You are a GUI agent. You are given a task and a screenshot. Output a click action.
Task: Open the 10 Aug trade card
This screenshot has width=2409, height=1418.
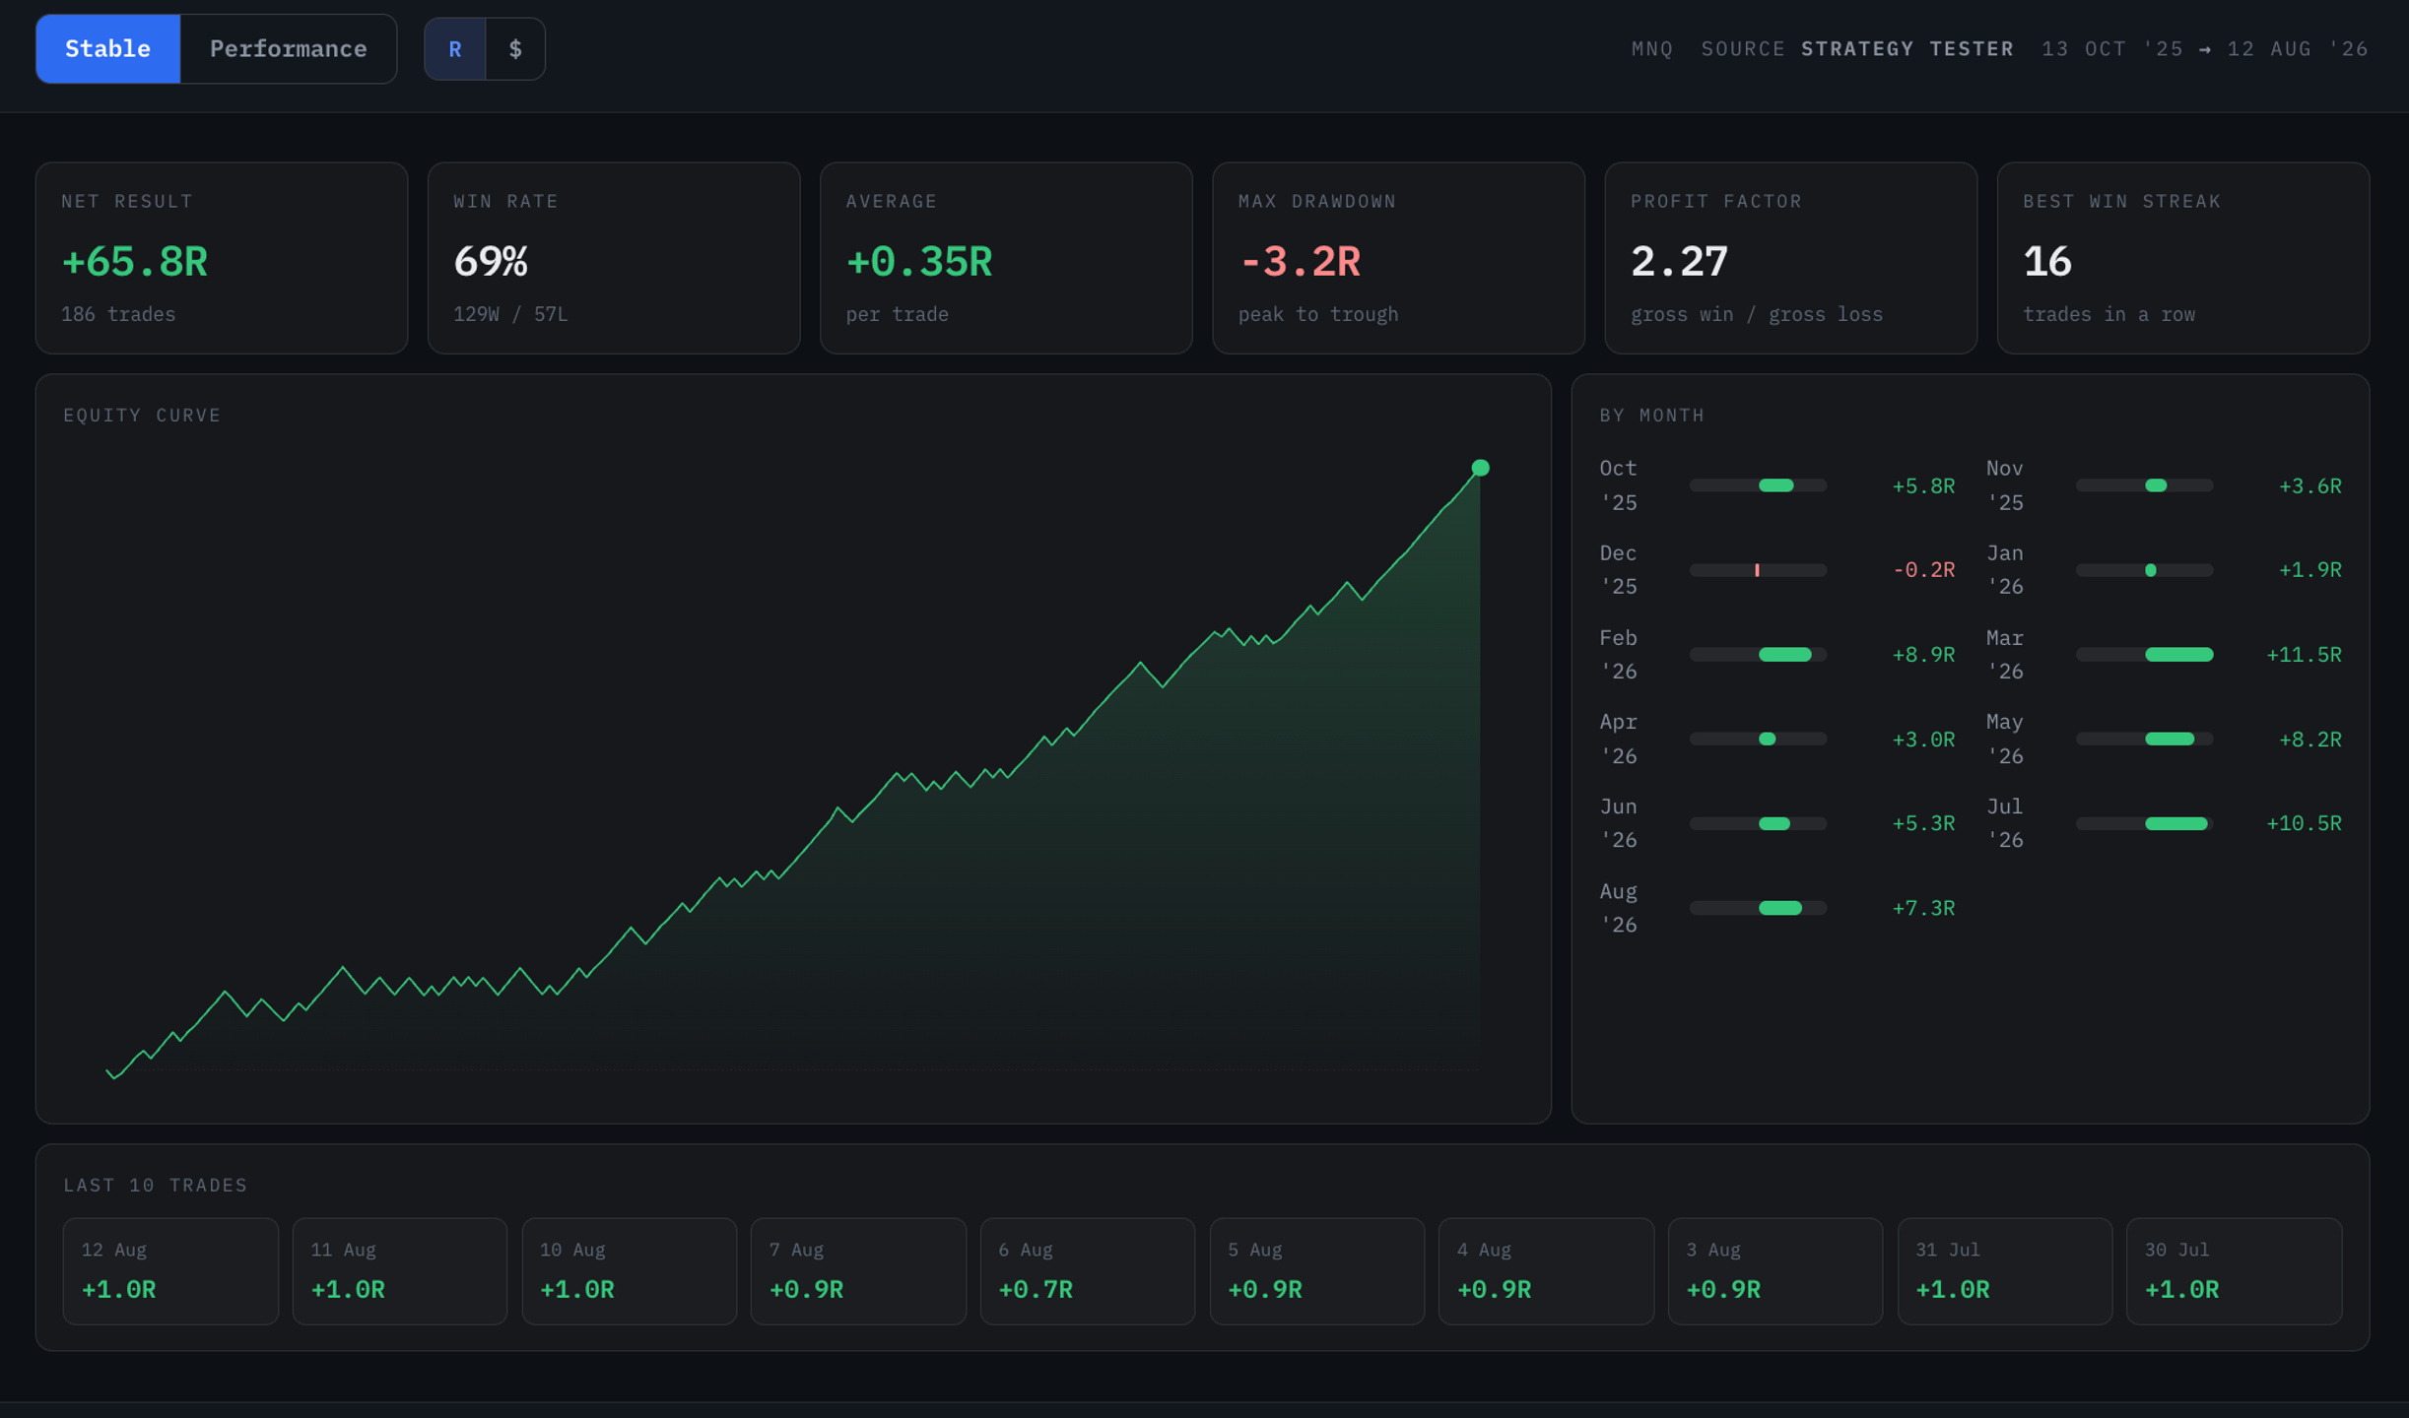tap(630, 1270)
